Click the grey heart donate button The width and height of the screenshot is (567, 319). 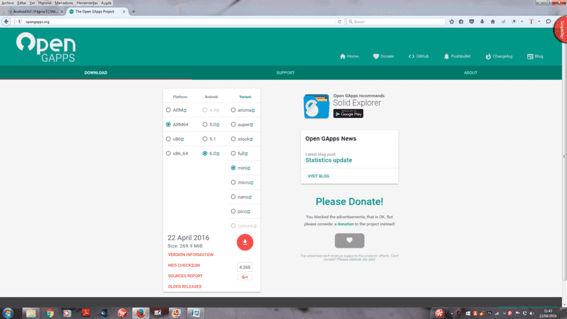349,241
